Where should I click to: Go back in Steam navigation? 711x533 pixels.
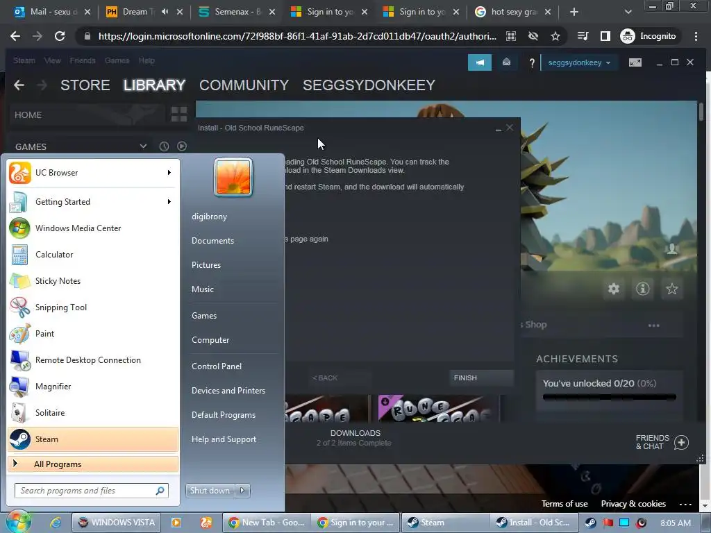19,85
